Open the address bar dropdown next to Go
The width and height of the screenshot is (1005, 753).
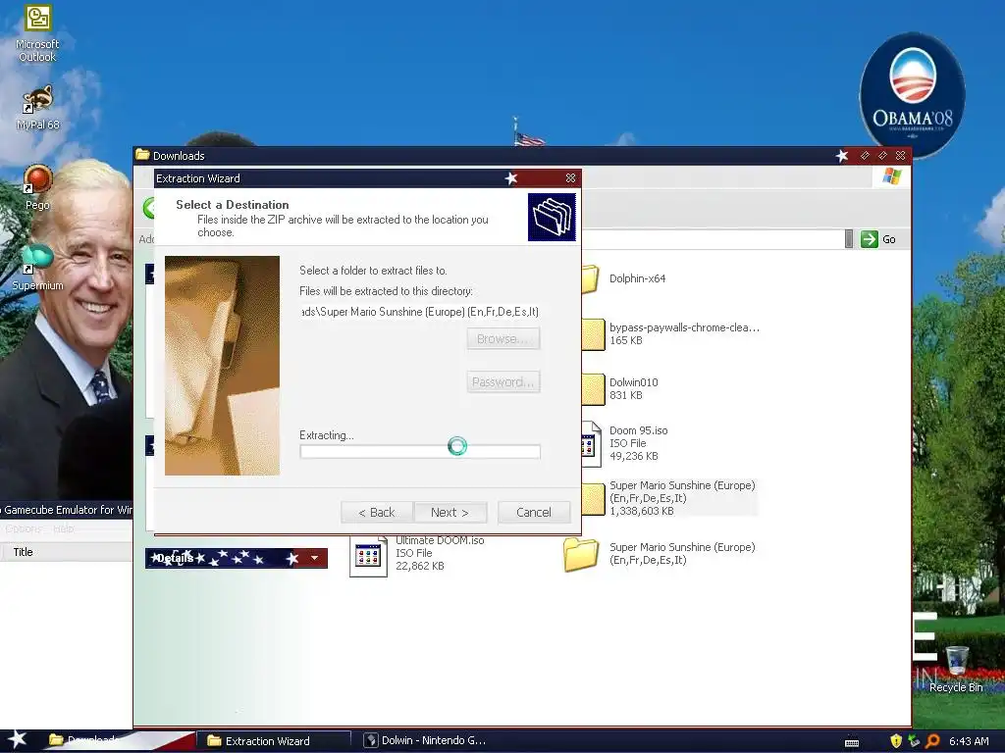[x=849, y=239]
